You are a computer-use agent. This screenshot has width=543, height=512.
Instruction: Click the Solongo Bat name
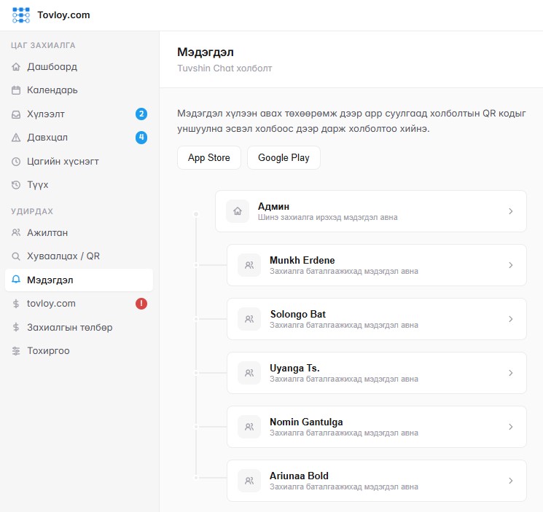[298, 314]
